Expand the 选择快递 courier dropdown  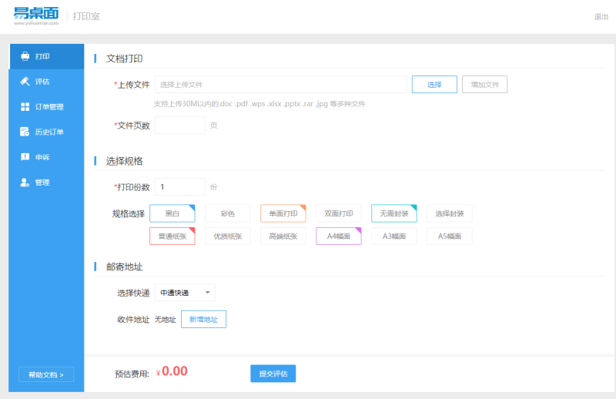(185, 293)
